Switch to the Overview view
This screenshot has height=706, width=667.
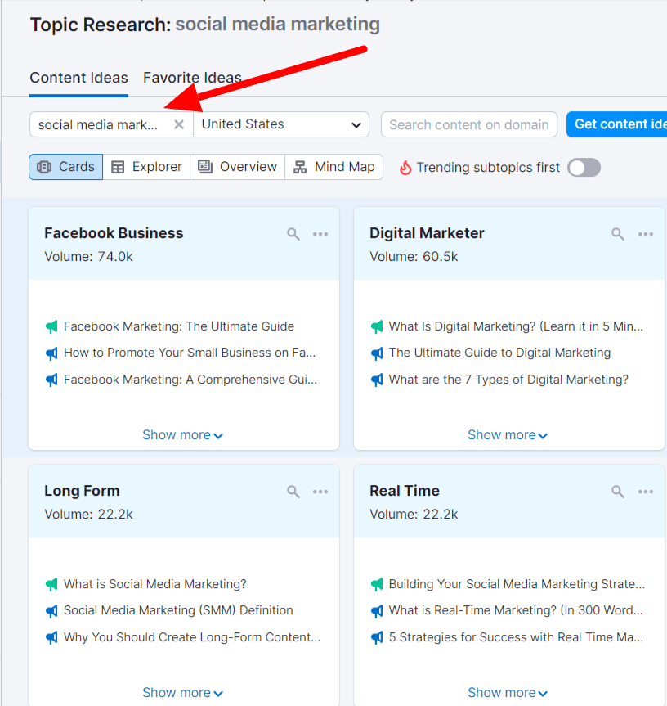point(237,166)
